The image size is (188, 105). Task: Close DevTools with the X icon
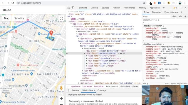point(185,8)
